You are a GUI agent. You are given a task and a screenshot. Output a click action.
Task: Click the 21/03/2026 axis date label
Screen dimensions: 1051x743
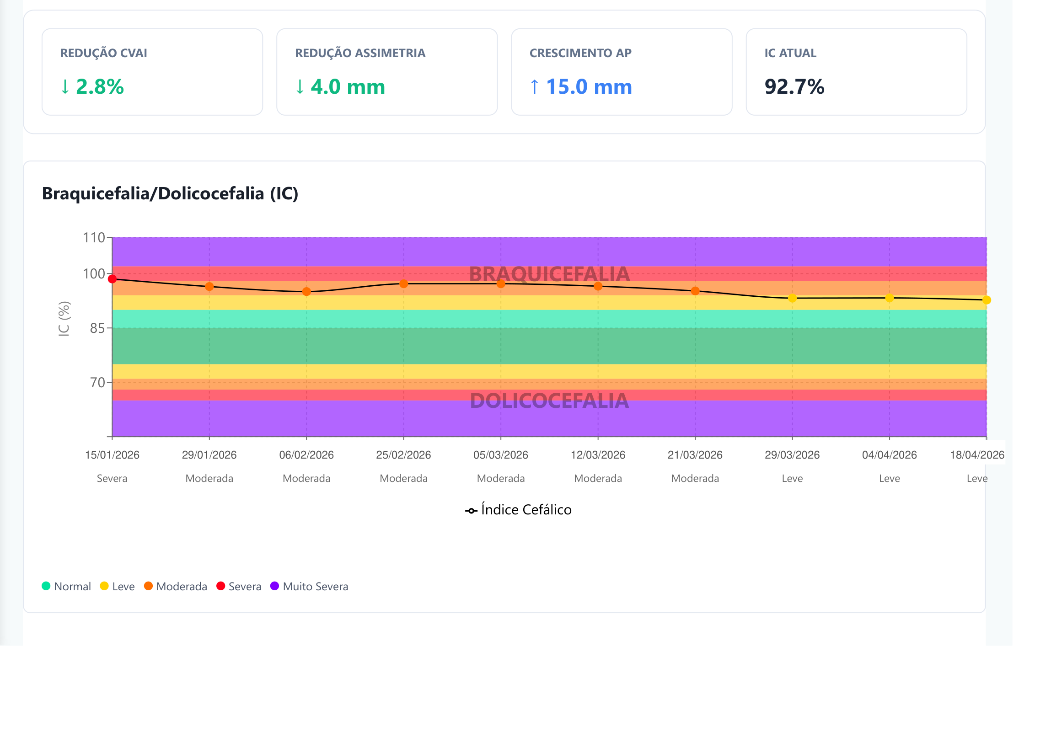click(x=695, y=455)
